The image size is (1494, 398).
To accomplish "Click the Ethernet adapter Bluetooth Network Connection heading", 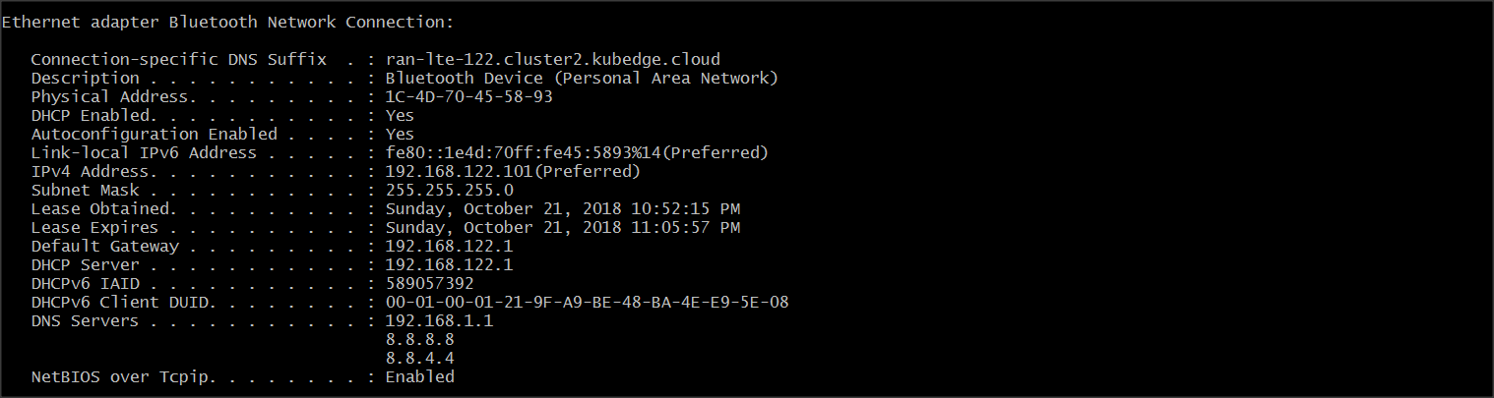I will tap(228, 22).
